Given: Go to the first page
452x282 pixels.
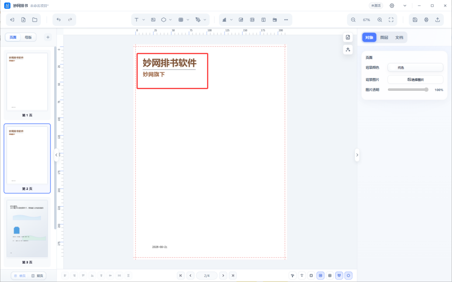Looking at the screenshot, I should coord(181,275).
